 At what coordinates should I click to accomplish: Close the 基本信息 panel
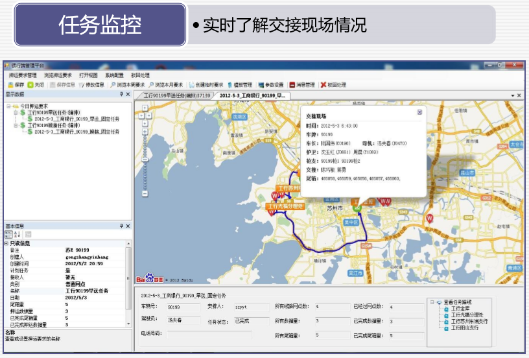128,226
